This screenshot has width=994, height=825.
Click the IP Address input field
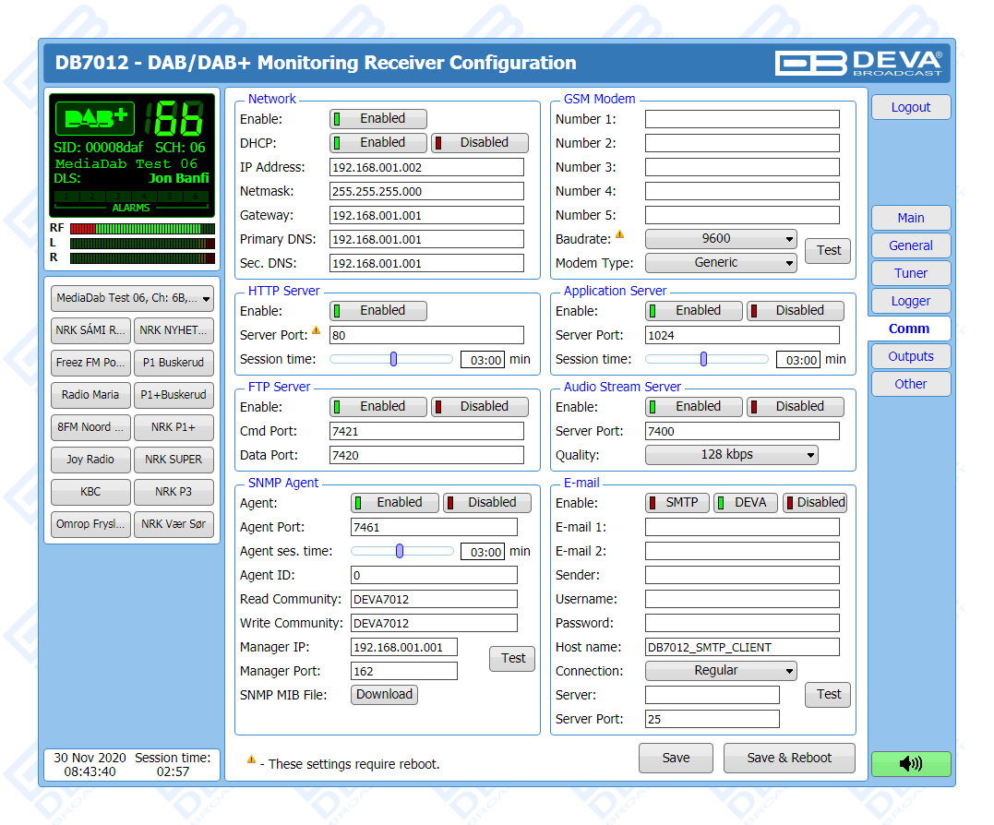pyautogui.click(x=426, y=167)
